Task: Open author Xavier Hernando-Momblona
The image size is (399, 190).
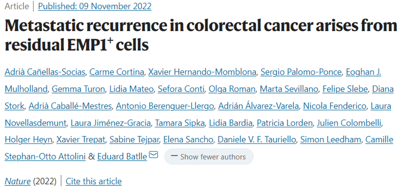Action: 202,72
